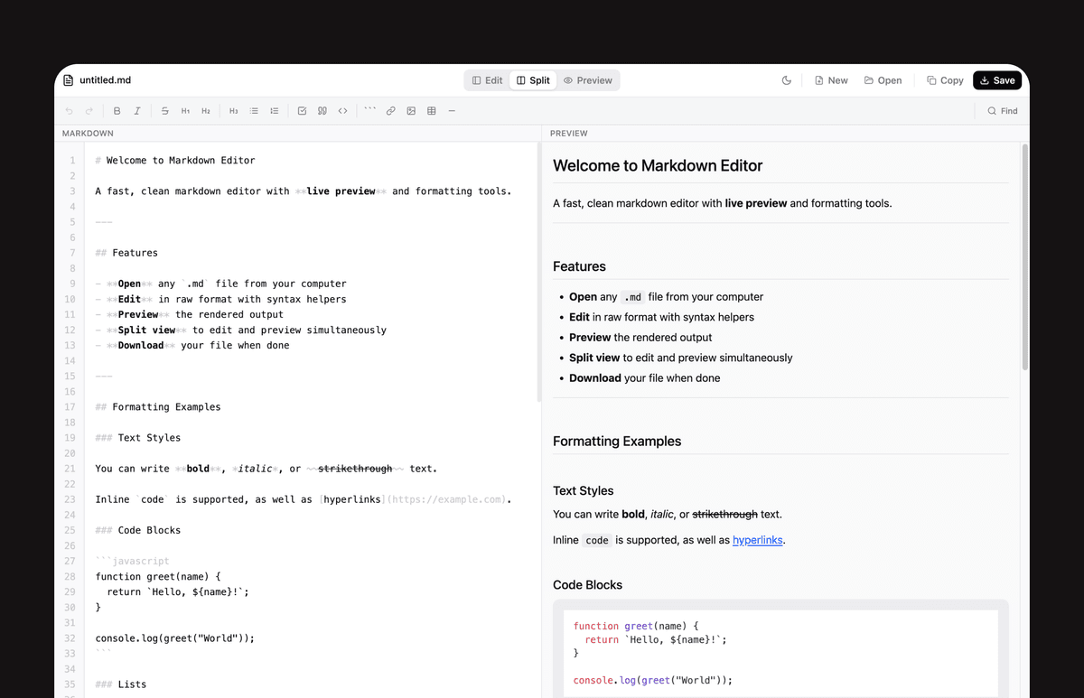The height and width of the screenshot is (698, 1084).
Task: Click the '### Lists' line in editor
Action: pos(121,684)
